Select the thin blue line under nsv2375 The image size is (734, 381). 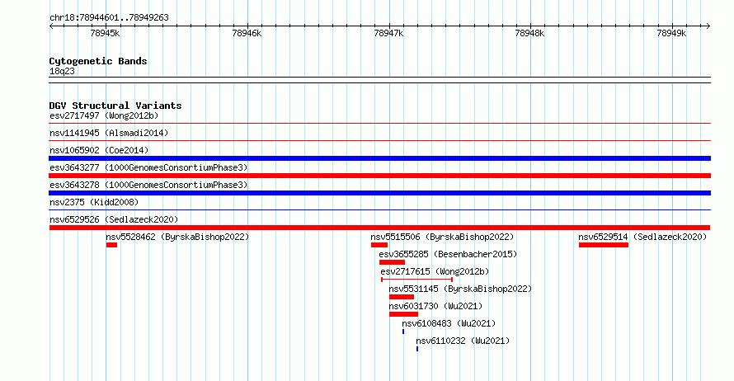pos(379,210)
